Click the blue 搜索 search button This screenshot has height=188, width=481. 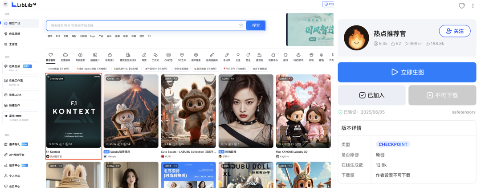pos(256,25)
